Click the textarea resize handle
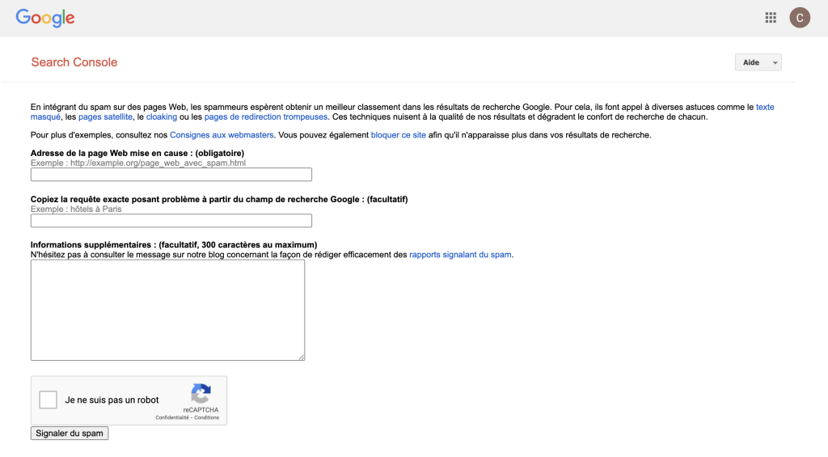Viewport: 828px width, 457px height. pyautogui.click(x=302, y=357)
